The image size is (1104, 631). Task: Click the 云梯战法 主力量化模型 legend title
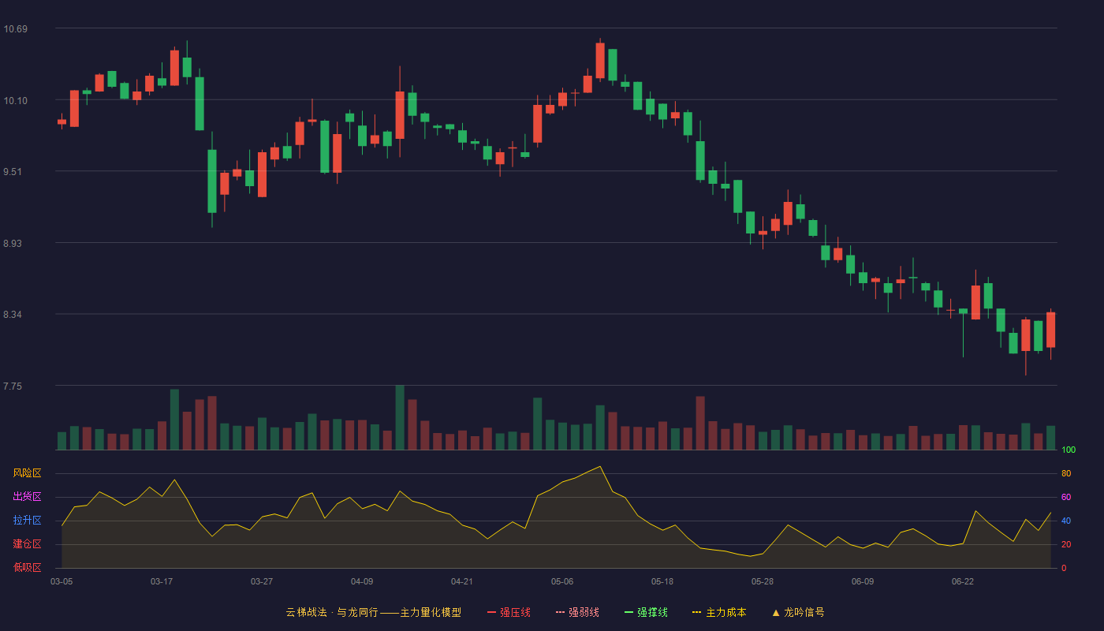coord(373,612)
